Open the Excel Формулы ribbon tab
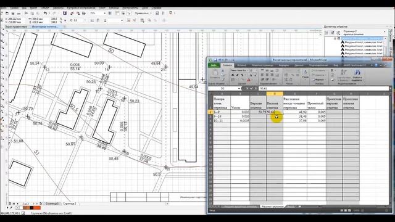The width and height of the screenshot is (395, 222). (x=284, y=65)
